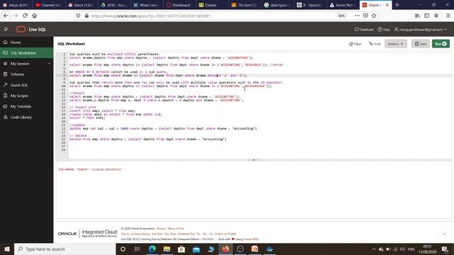Screen dimensions: 454x255
Task: Open Microsoft Edge from the taskbar
Action: [x=153, y=249]
